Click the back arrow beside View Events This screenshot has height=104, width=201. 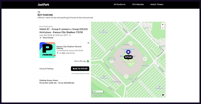pos(40,38)
